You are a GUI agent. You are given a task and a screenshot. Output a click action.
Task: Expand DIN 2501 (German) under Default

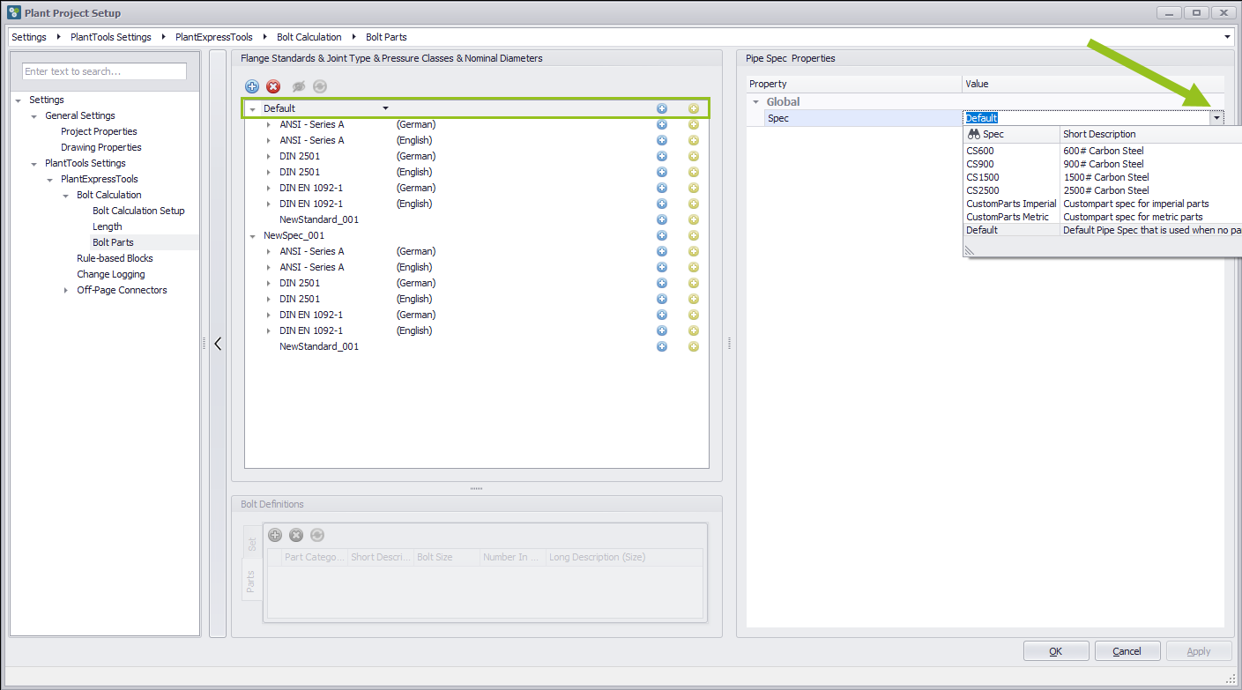[269, 156]
